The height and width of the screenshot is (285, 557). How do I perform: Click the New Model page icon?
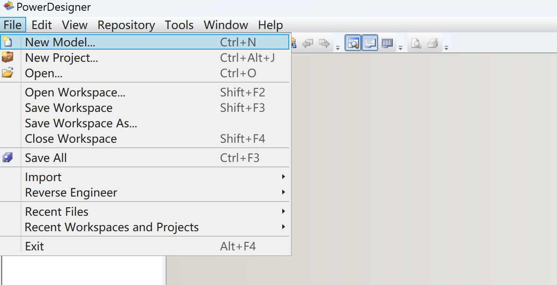coord(7,42)
